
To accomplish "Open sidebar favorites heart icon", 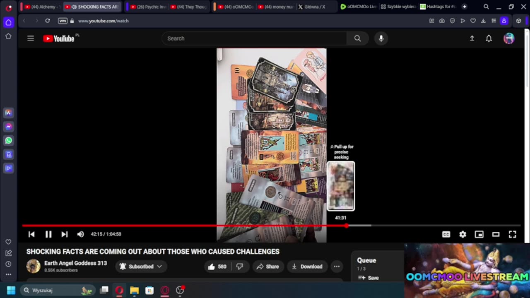I will point(8,242).
